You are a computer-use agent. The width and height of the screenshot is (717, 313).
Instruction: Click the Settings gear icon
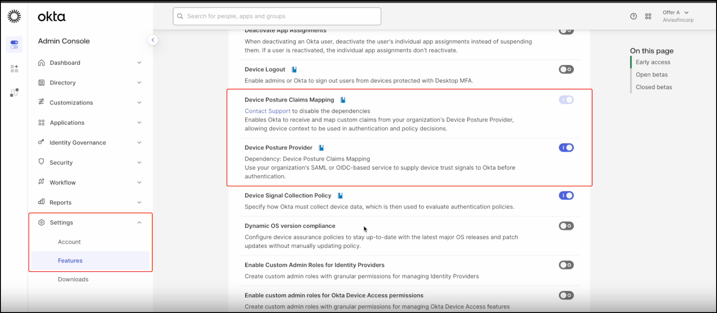pyautogui.click(x=42, y=222)
